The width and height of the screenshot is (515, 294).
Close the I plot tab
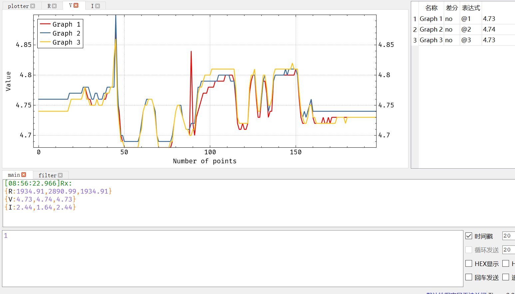(98, 6)
